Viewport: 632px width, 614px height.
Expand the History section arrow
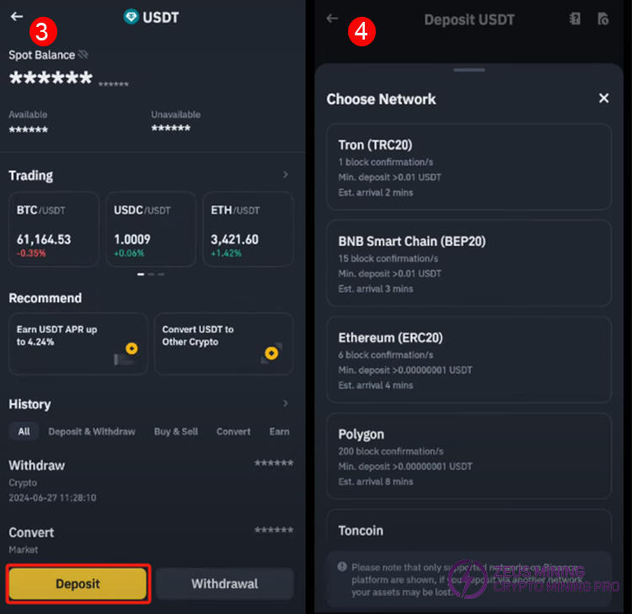(x=286, y=403)
